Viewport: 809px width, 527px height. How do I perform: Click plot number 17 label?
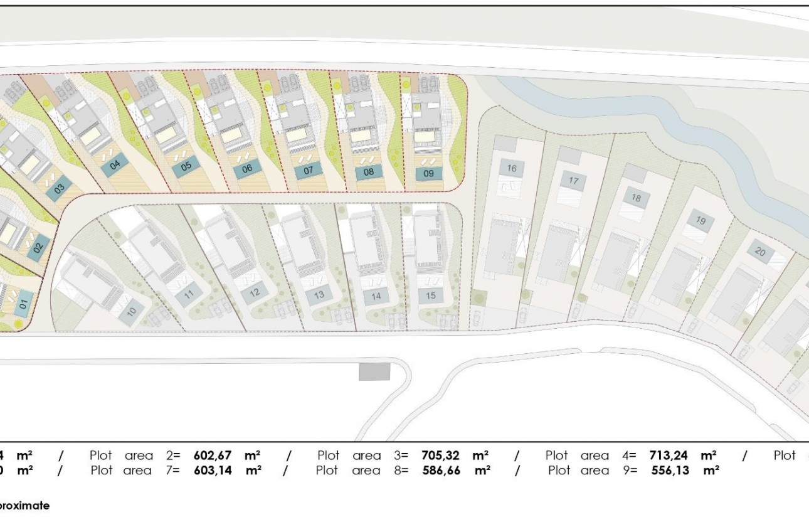point(573,181)
